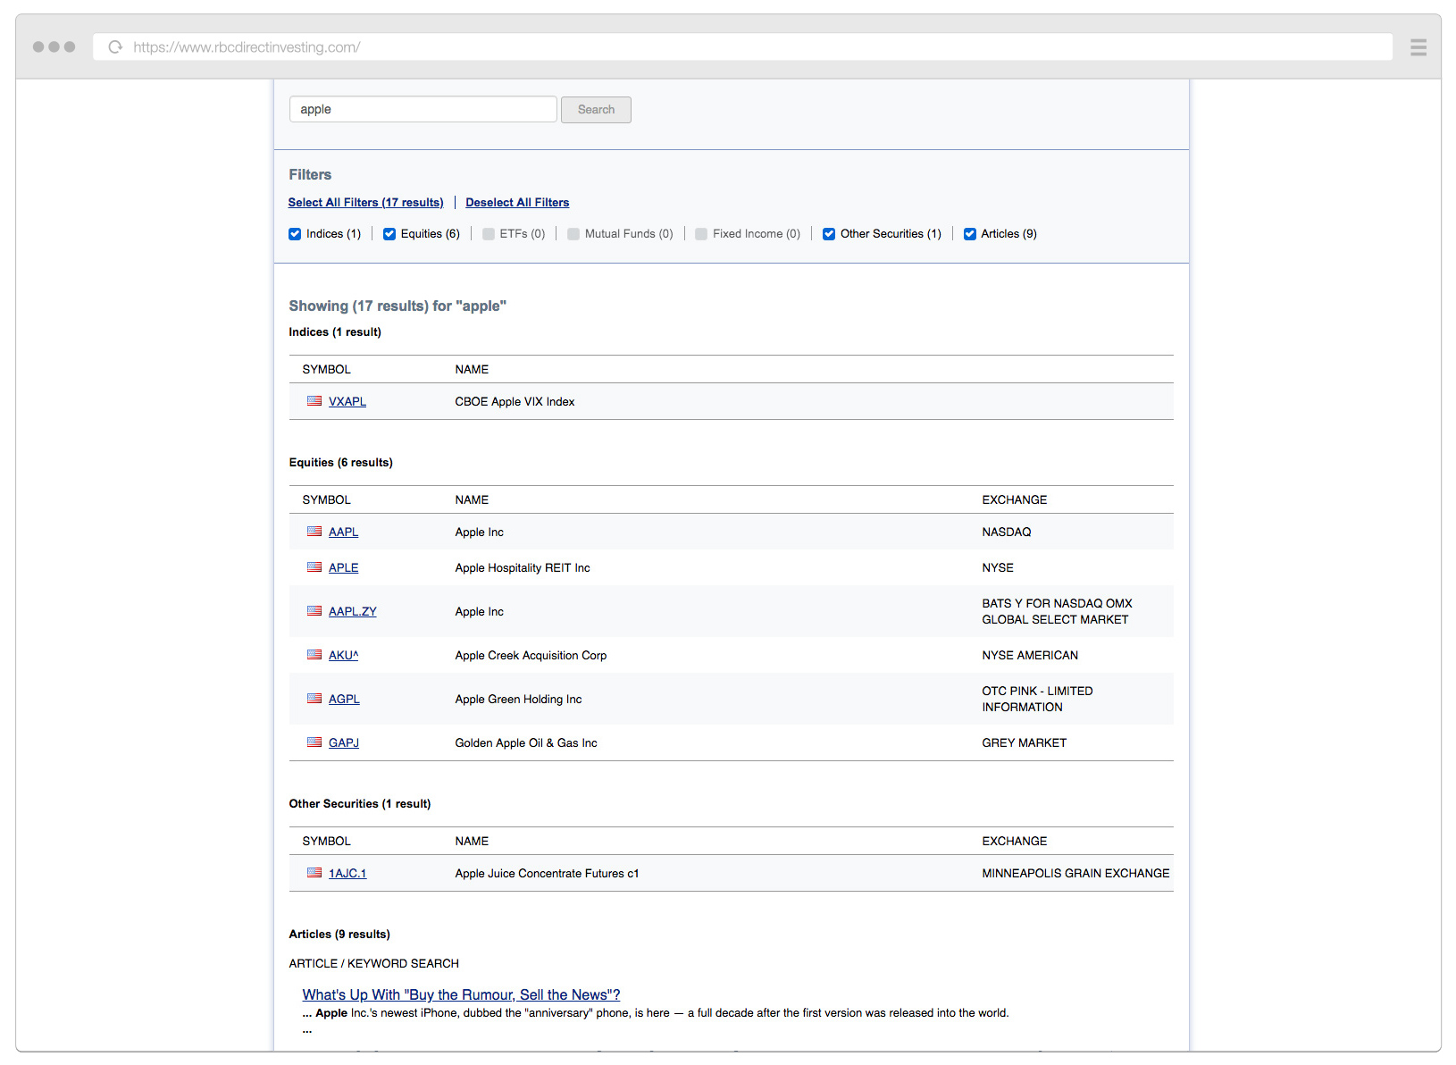
Task: Click Apple Creek Acquisition Corp name
Action: coord(531,656)
